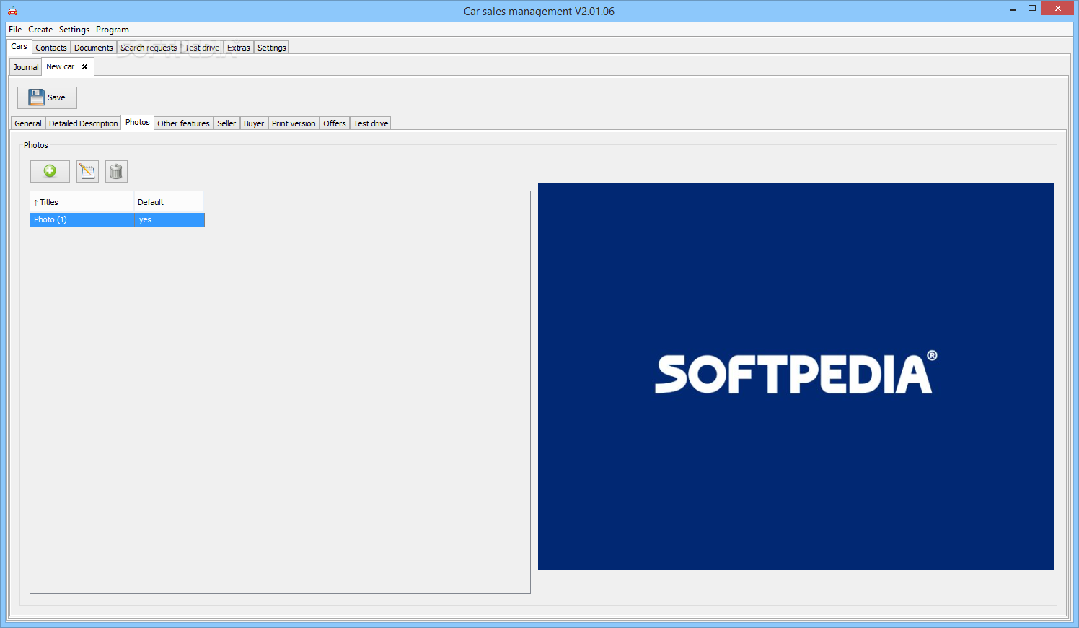Click the red car application icon in the title bar

click(12, 11)
